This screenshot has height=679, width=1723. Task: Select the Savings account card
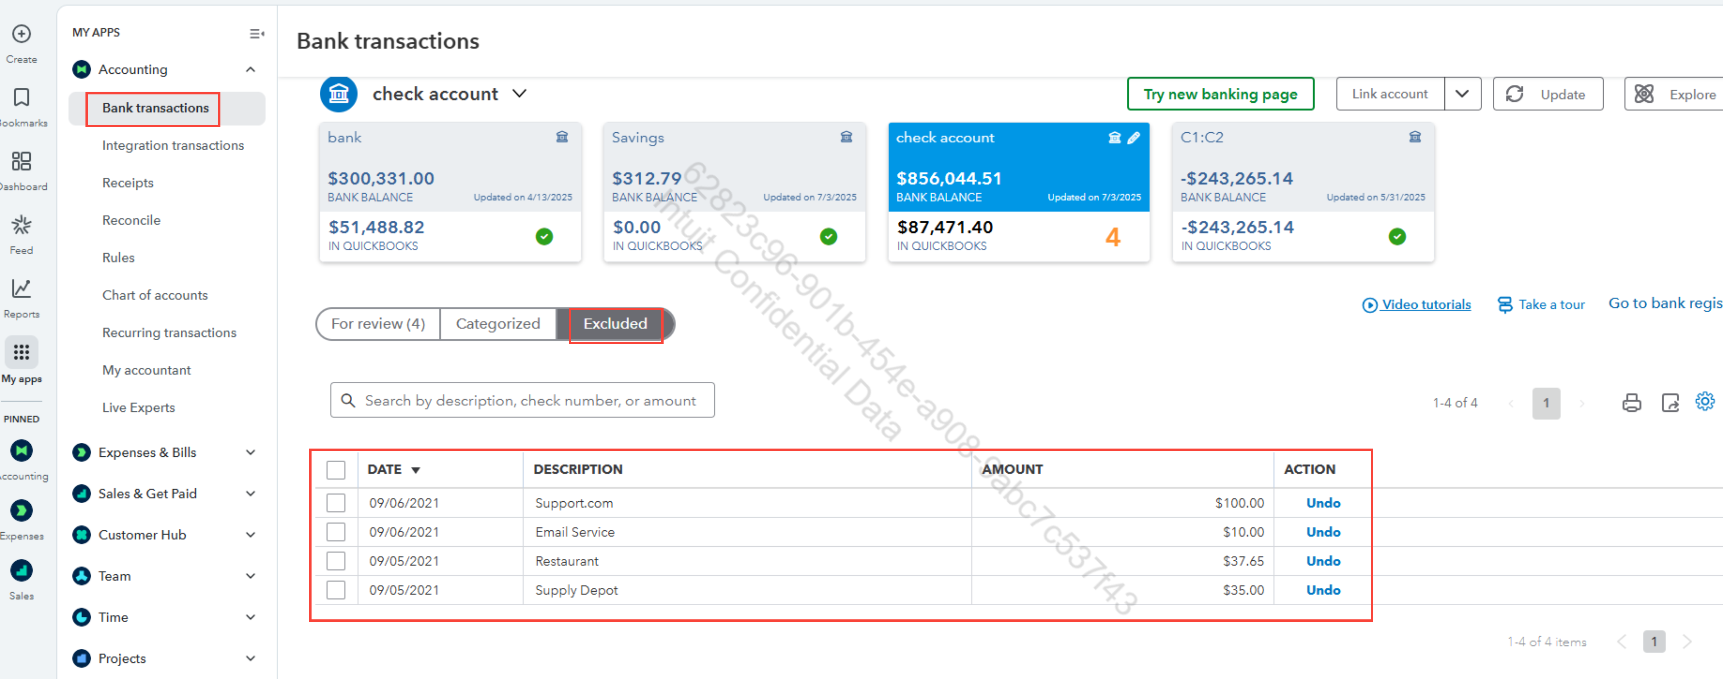click(x=734, y=193)
